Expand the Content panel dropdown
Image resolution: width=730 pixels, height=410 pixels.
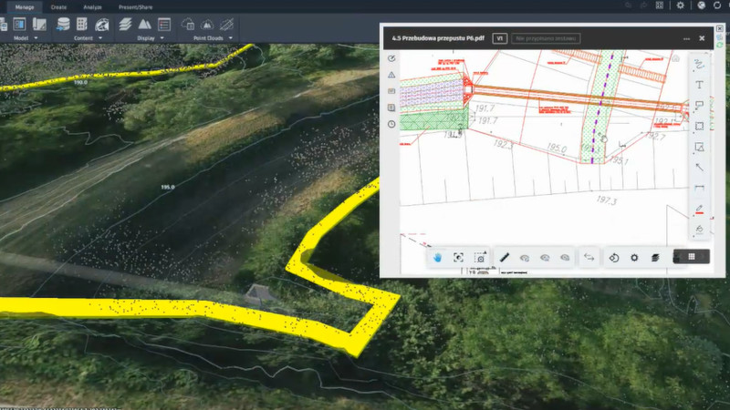point(89,38)
